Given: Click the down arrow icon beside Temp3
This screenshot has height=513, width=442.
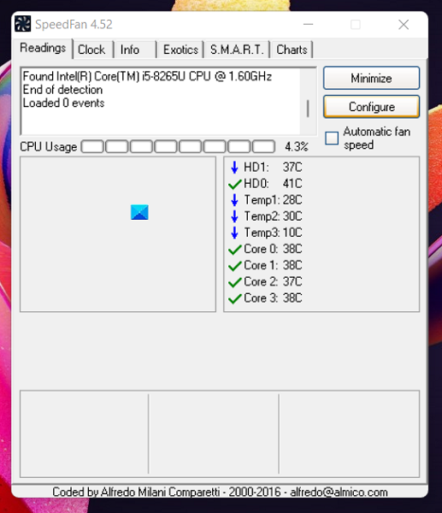Looking at the screenshot, I should (x=234, y=233).
